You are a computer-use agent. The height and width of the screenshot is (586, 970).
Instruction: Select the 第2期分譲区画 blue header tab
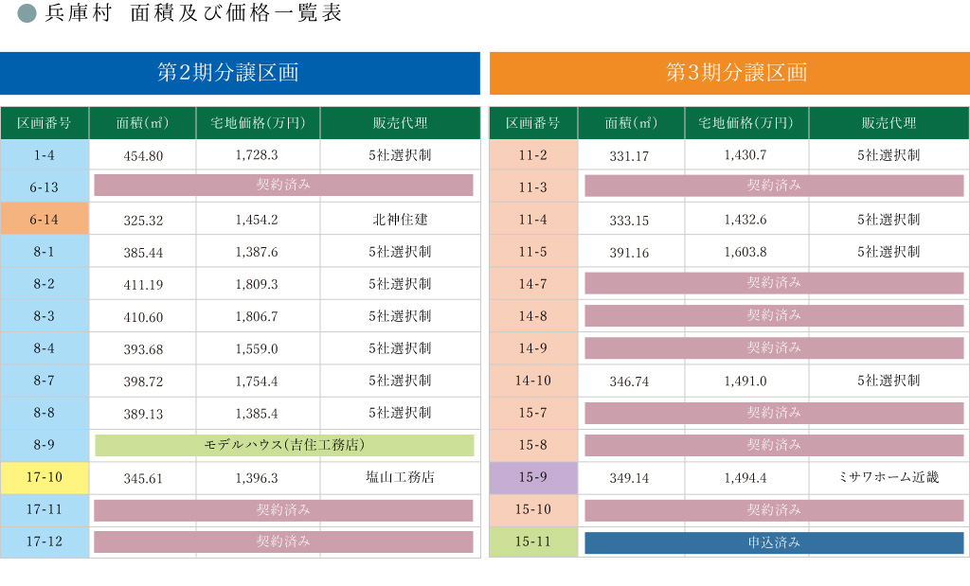(240, 73)
